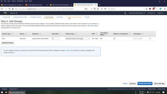Click the volume speaker tray icon

[x=153, y=92]
